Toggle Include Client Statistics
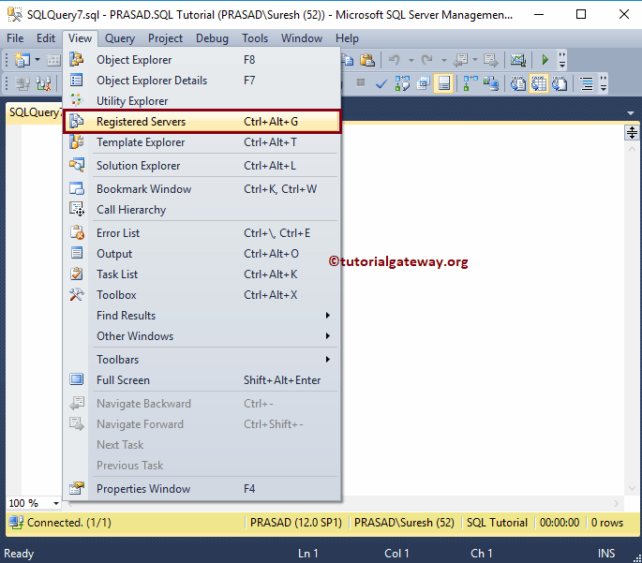 (490, 83)
